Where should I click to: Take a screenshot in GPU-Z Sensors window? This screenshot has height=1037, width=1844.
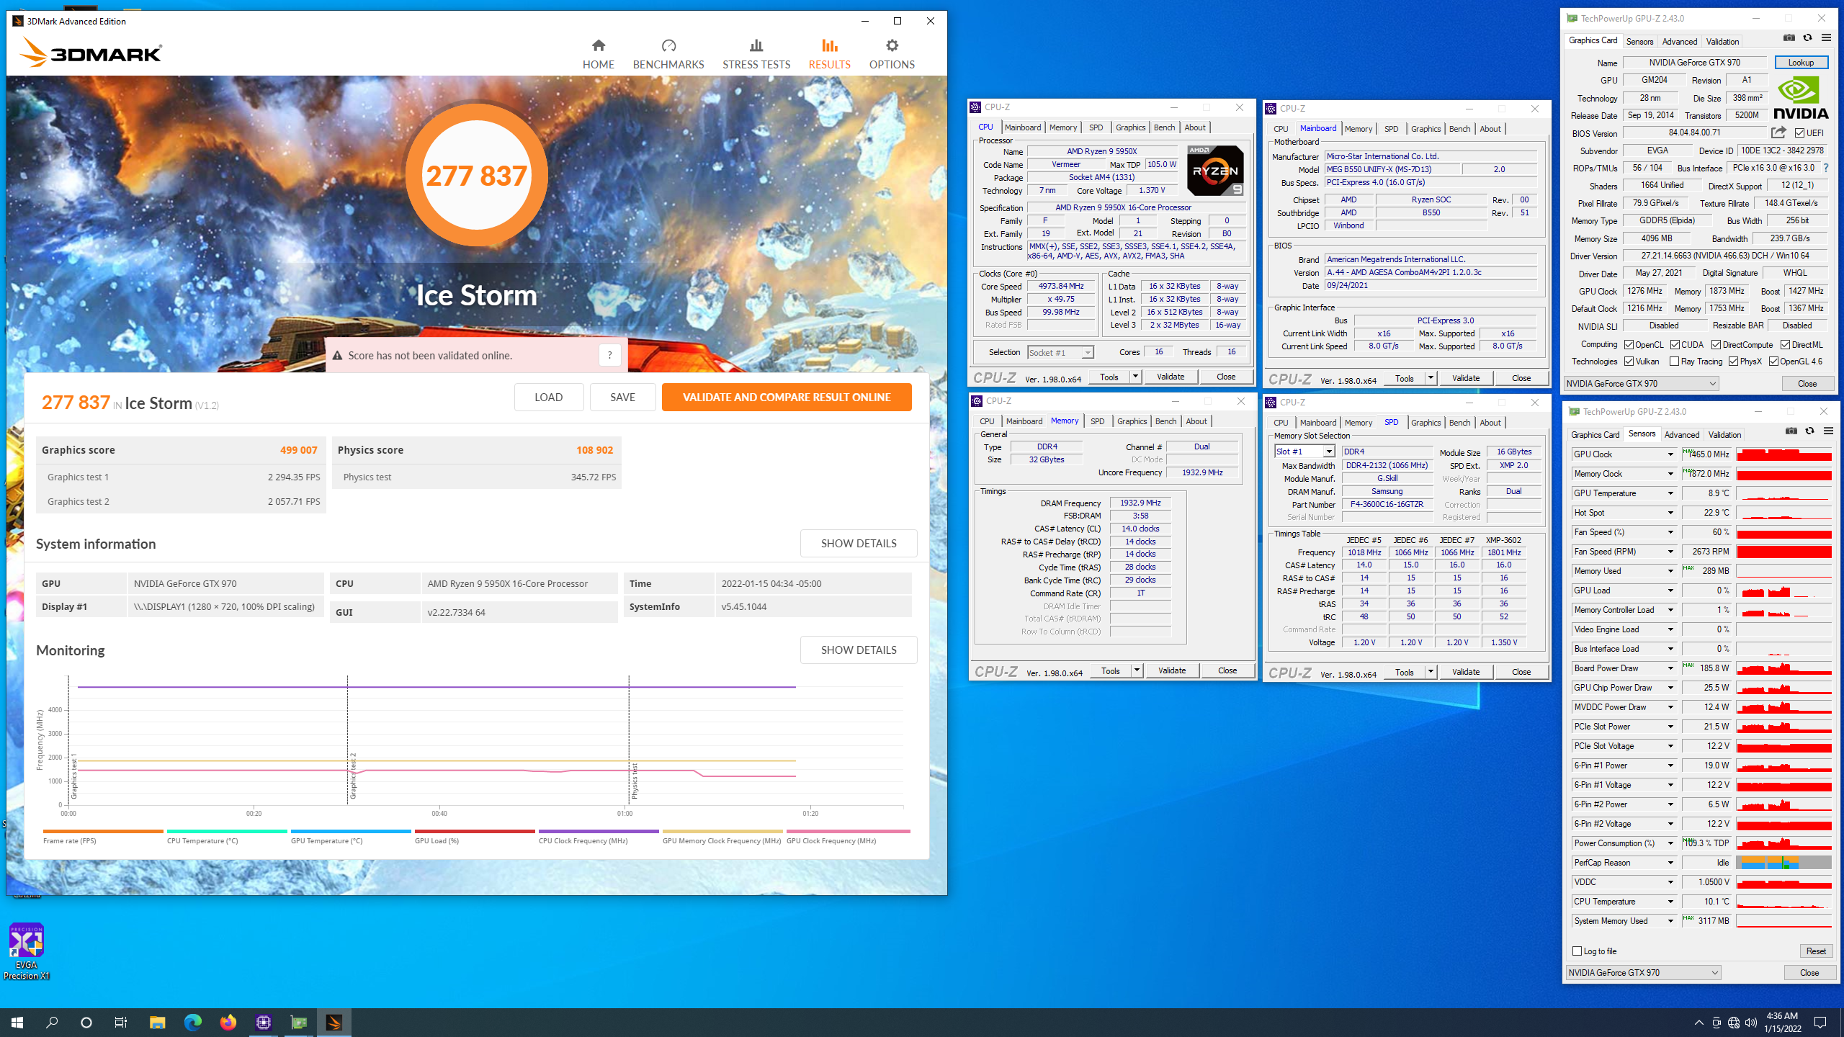(1791, 431)
